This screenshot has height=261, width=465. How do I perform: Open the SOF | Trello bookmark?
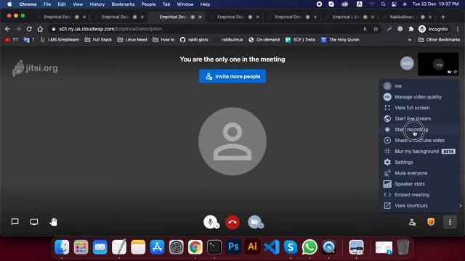pyautogui.click(x=300, y=40)
